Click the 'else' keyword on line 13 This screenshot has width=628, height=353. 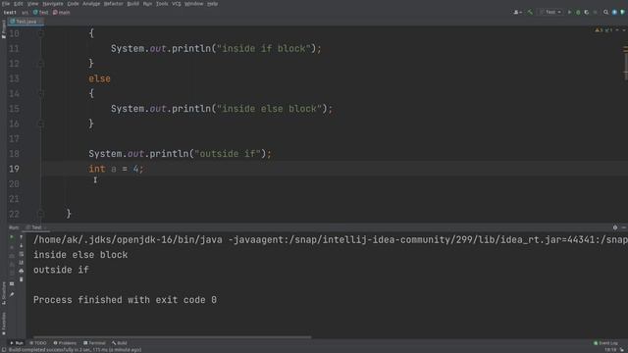coord(99,78)
